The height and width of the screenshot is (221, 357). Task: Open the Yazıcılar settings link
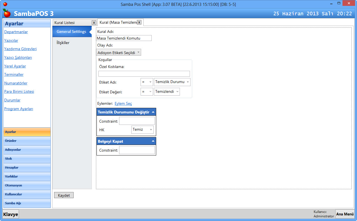click(x=11, y=40)
